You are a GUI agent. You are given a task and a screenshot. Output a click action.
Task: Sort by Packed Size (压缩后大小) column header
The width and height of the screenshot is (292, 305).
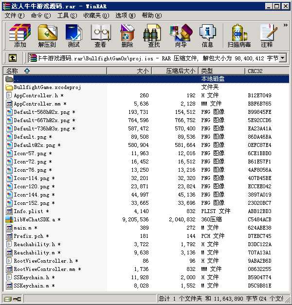click(x=175, y=71)
